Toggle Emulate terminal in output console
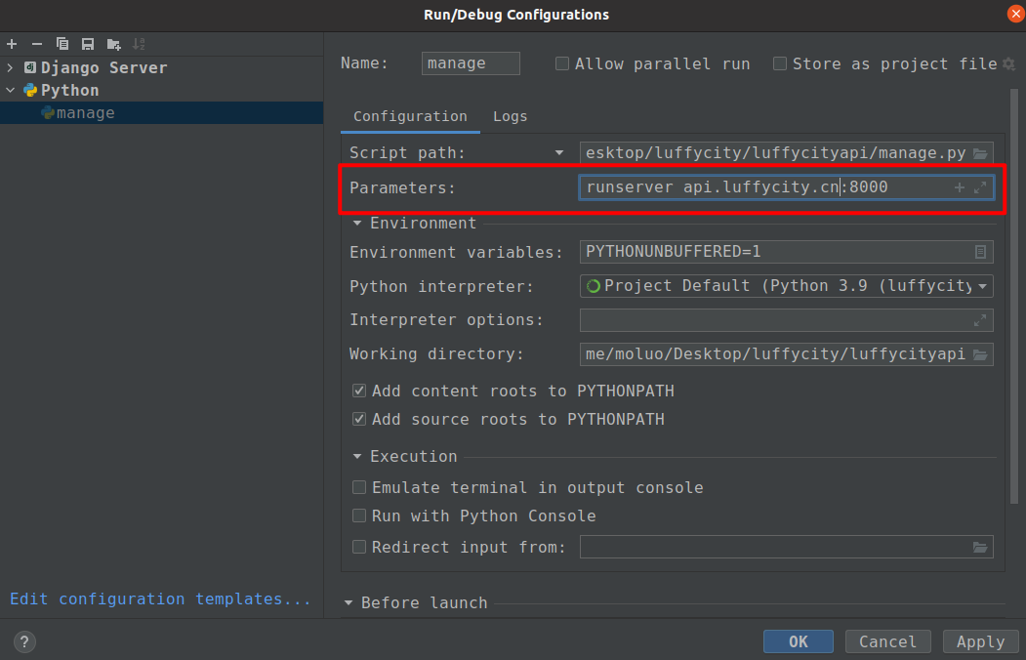 (359, 487)
